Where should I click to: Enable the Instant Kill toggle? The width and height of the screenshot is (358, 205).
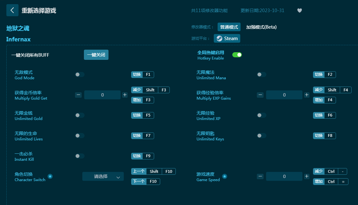click(x=79, y=156)
